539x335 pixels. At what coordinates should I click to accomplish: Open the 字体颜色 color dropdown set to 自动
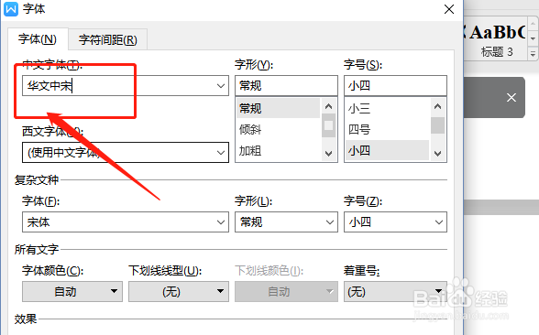[x=72, y=292]
